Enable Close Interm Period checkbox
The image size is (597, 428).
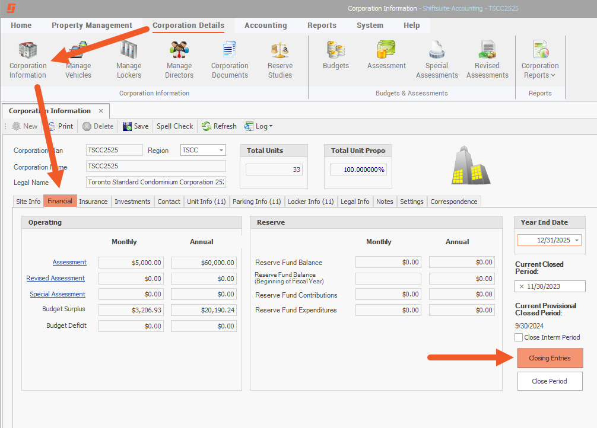click(x=518, y=337)
